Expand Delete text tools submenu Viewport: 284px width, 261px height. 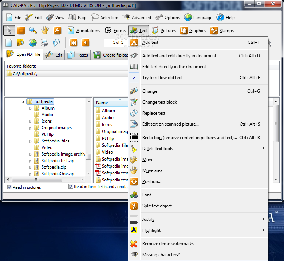click(x=198, y=149)
